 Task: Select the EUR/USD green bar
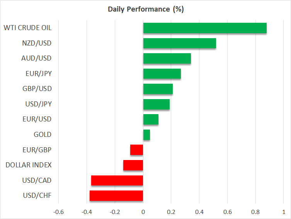point(151,120)
